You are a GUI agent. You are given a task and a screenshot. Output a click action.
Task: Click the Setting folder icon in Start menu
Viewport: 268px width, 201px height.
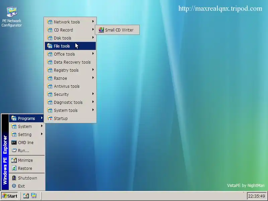14,134
